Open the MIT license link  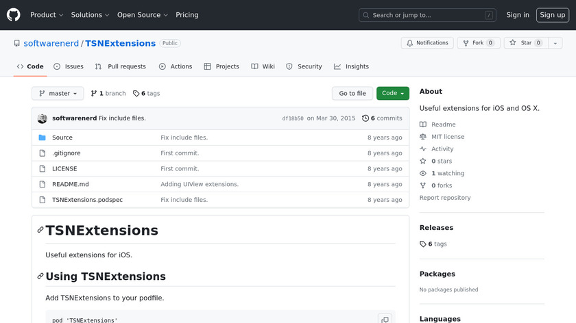click(447, 137)
